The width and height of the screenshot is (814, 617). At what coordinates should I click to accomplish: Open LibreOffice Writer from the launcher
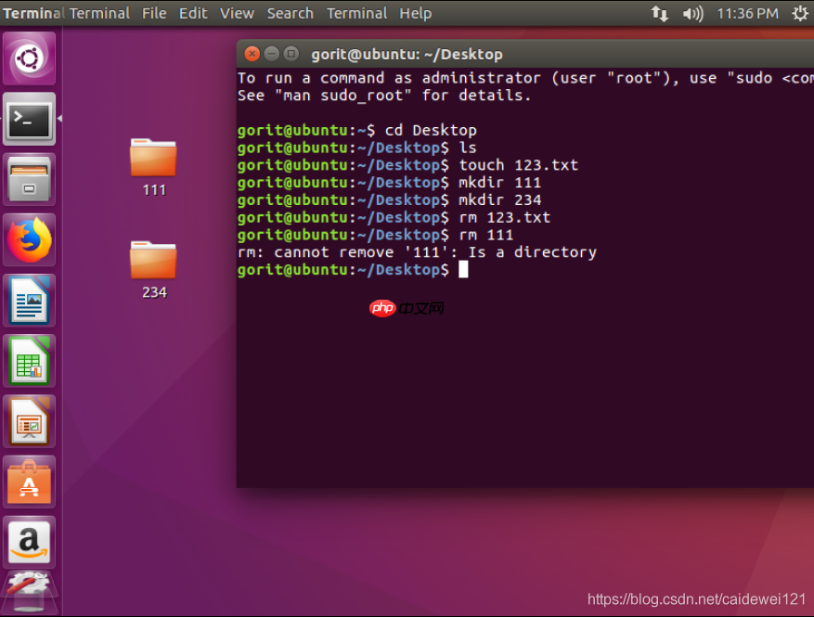pos(29,301)
